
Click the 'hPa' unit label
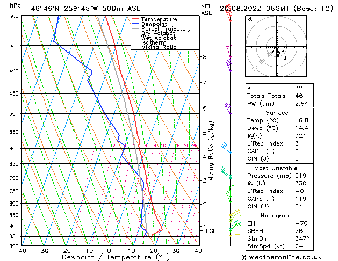click(x=15, y=5)
